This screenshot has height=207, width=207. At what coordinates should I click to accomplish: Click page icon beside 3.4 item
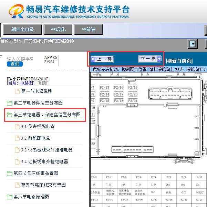click(x=17, y=162)
